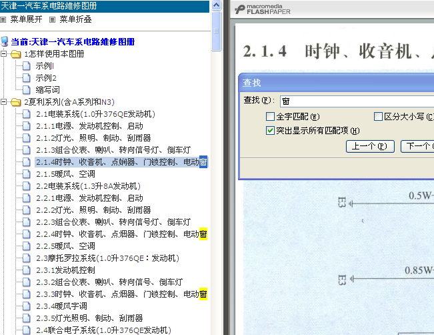The image size is (434, 335).
Task: Click the folder icon of 1怎样使用本图册
Action: (x=16, y=54)
